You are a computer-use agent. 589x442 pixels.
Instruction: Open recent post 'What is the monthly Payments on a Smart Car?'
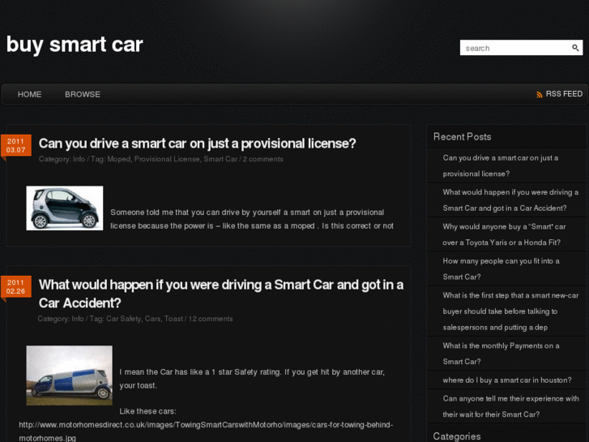coord(501,354)
